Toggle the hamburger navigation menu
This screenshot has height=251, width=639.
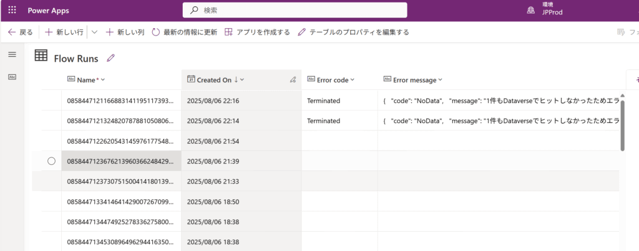[12, 55]
